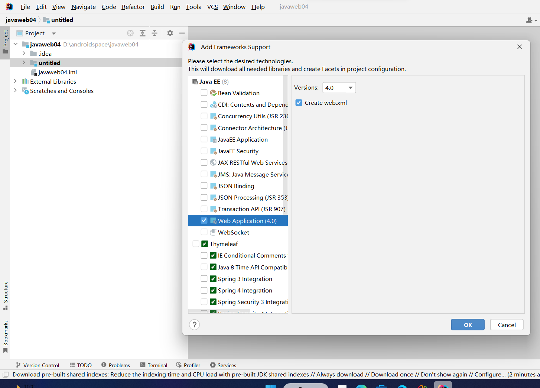Enable JavaEE Application checkbox

pyautogui.click(x=204, y=139)
